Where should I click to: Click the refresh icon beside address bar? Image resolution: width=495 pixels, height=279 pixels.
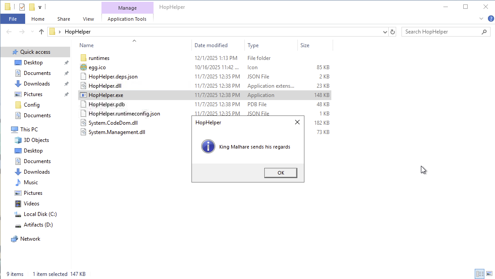point(392,32)
